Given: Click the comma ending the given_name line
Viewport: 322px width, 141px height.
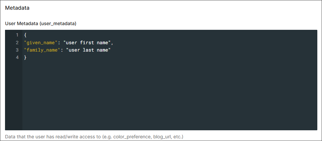Looking at the screenshot, I should tap(112, 43).
